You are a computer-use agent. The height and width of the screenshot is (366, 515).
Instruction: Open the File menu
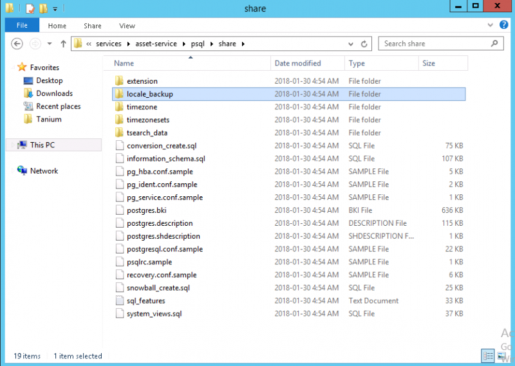point(22,25)
